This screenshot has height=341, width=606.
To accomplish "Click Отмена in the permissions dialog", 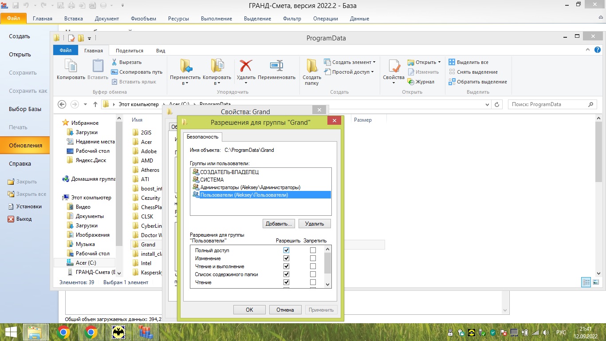I will tap(285, 310).
